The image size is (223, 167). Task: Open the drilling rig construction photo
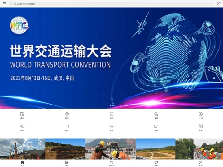(23, 149)
